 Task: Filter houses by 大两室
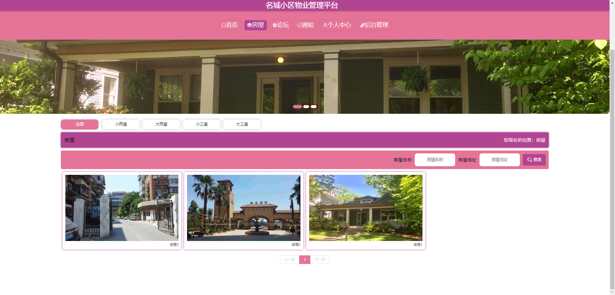[161, 124]
